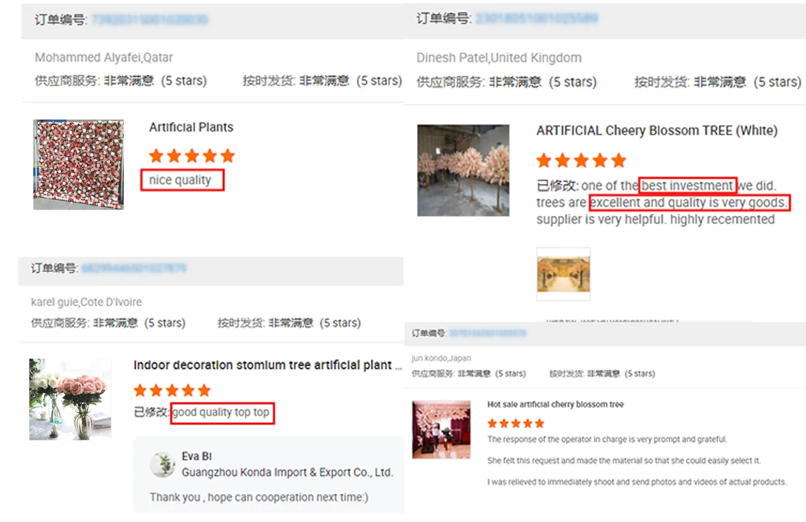Image resolution: width=806 pixels, height=522 pixels.
Task: Open Hot sale artificial cherry blossom tree link
Action: click(555, 404)
